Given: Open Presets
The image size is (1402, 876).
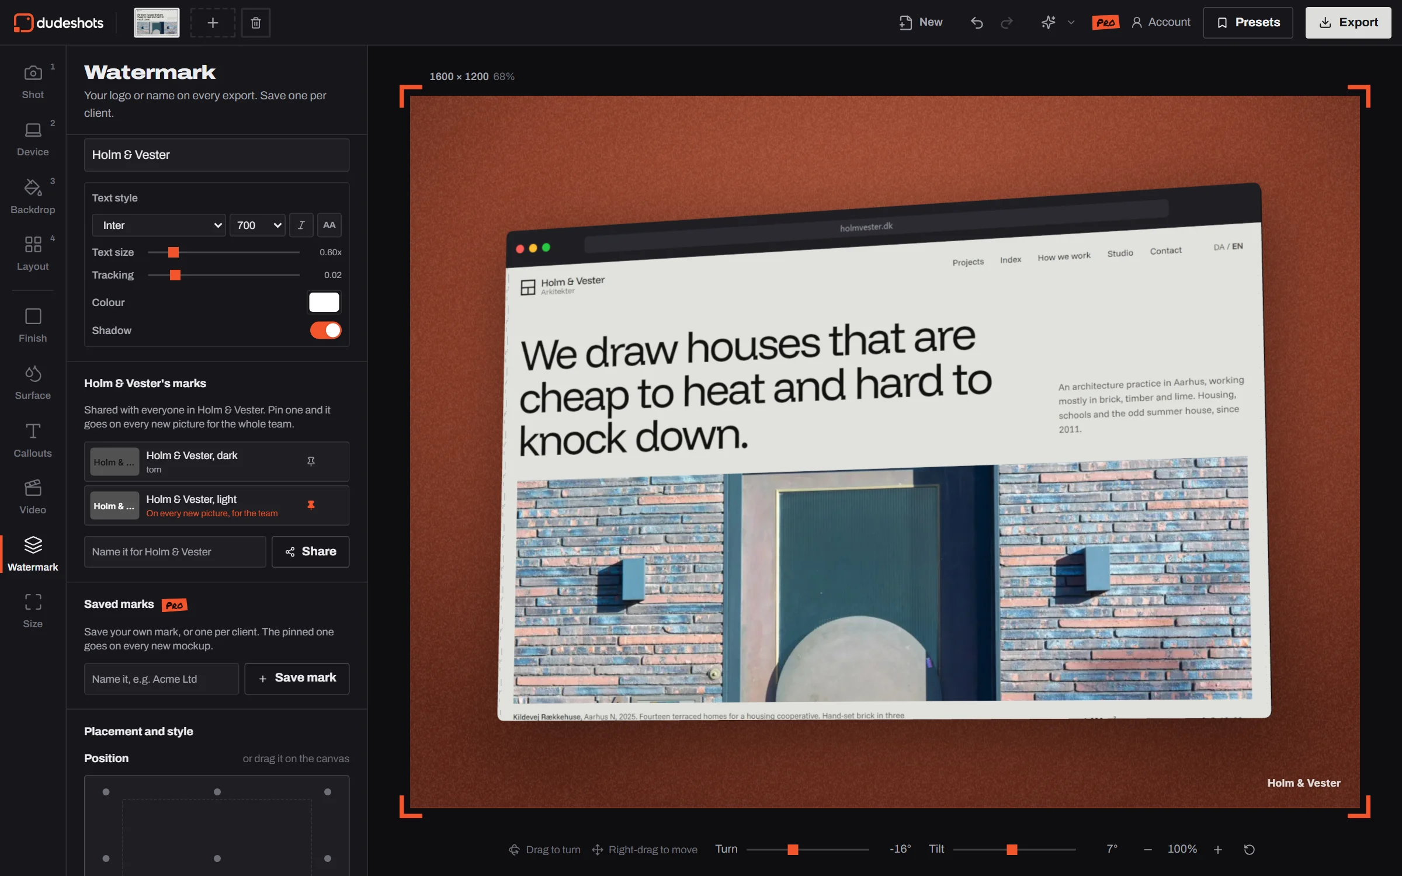Looking at the screenshot, I should [1248, 23].
